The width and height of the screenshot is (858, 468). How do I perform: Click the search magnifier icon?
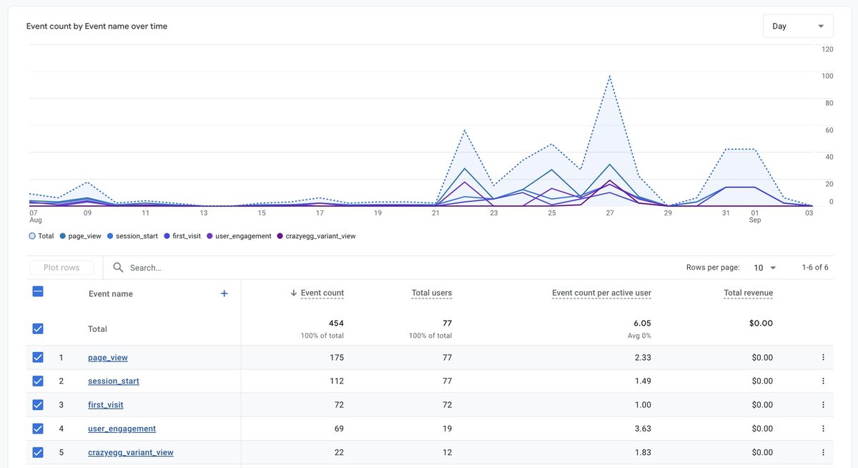tap(119, 268)
